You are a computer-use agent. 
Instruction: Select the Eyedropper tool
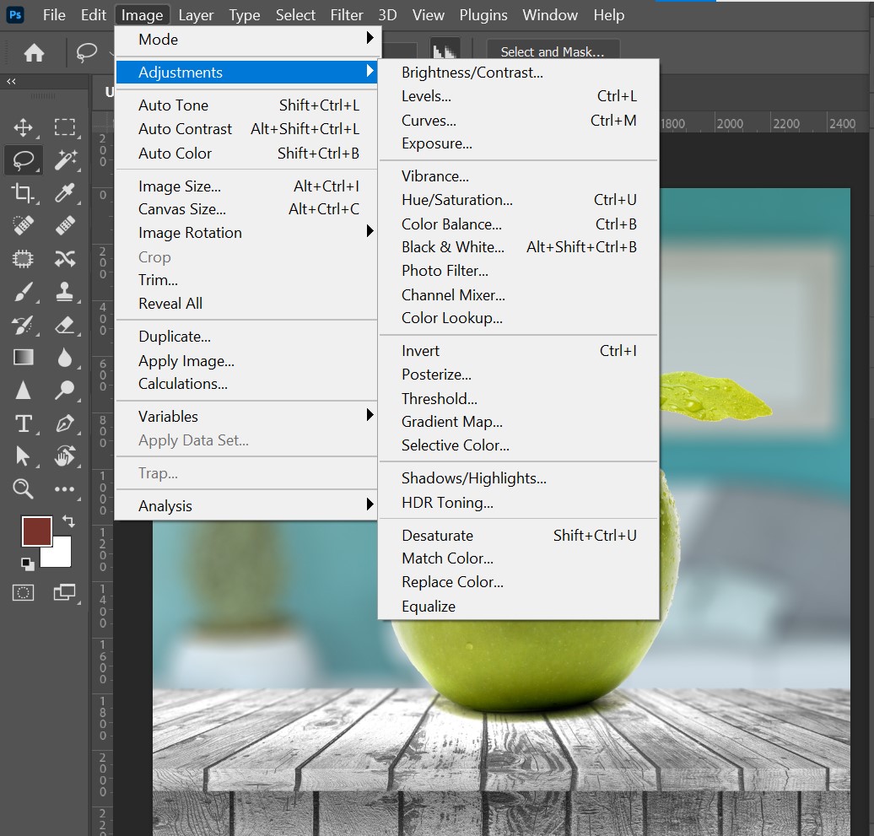coord(65,193)
